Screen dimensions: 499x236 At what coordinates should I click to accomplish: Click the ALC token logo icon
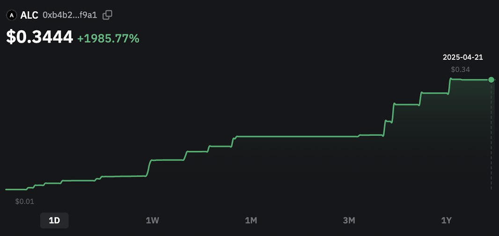pyautogui.click(x=12, y=15)
